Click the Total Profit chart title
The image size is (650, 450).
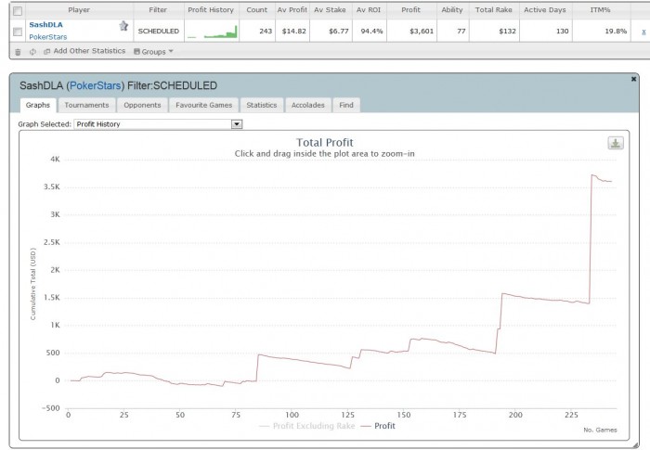[x=325, y=143]
